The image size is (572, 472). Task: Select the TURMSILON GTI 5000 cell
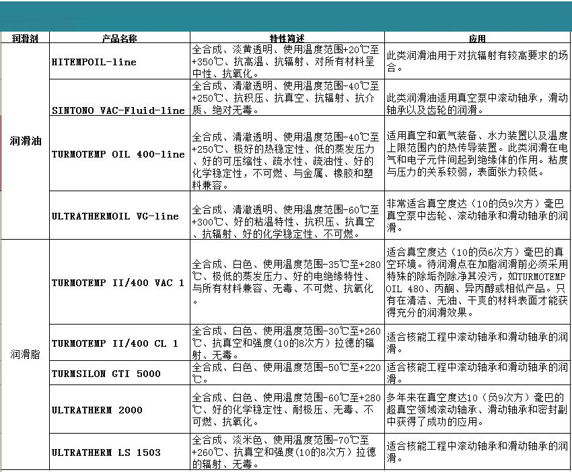pyautogui.click(x=120, y=373)
